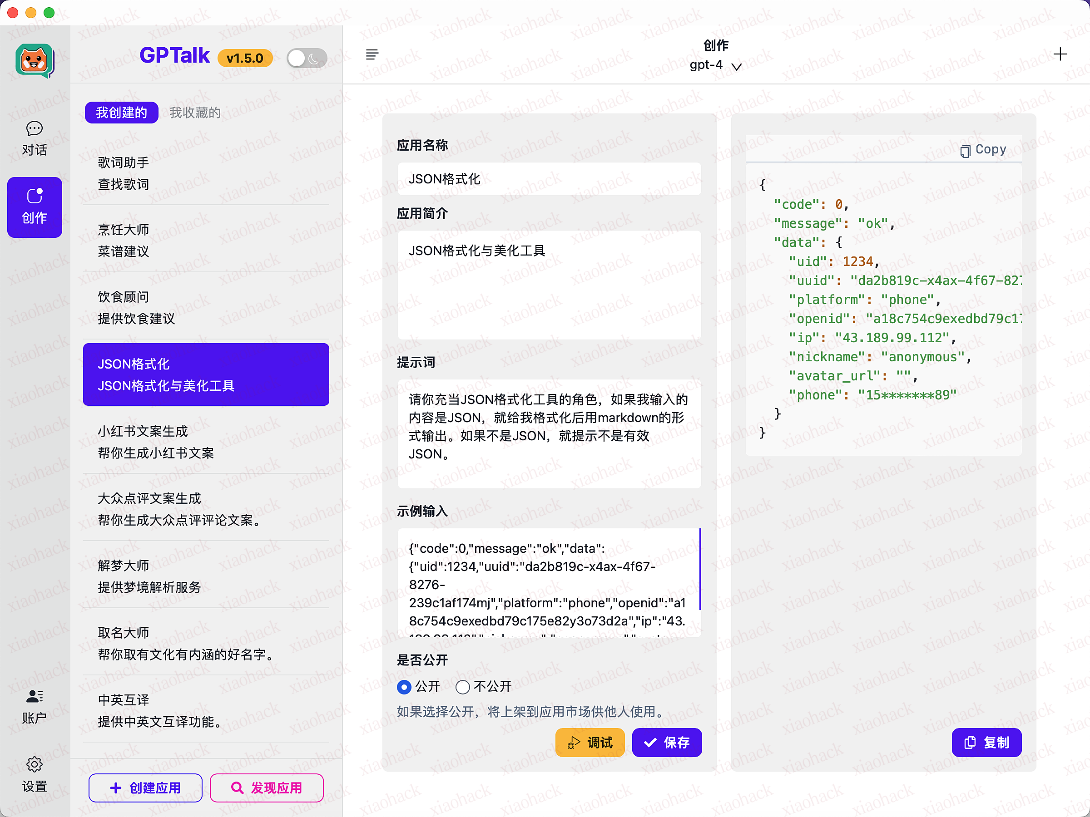This screenshot has width=1090, height=817.
Task: Edit the 应用简介 text area
Action: [549, 285]
